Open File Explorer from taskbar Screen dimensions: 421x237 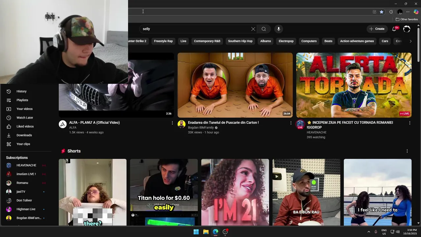(x=206, y=232)
